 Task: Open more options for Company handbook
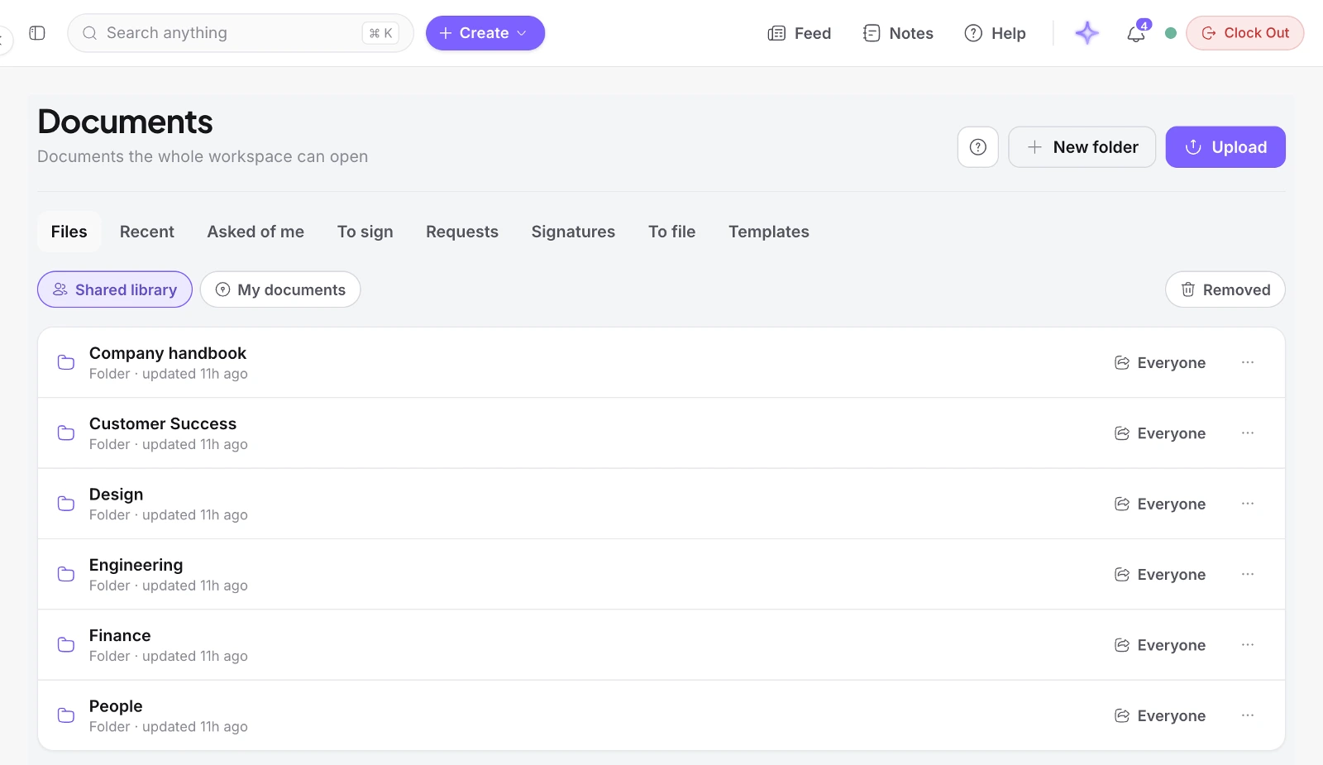point(1248,362)
